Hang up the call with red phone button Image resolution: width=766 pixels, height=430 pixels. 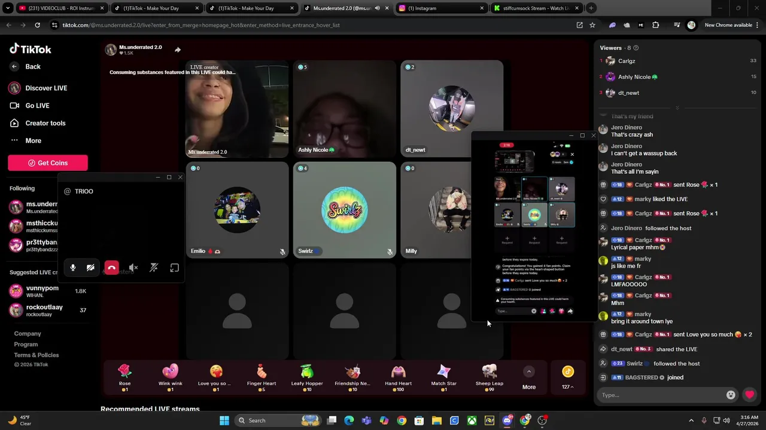(x=111, y=268)
